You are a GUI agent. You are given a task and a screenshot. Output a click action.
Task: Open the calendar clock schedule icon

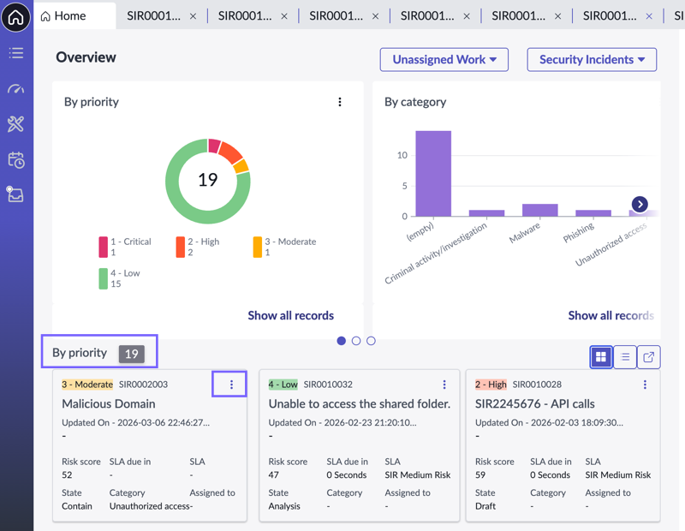pos(16,160)
